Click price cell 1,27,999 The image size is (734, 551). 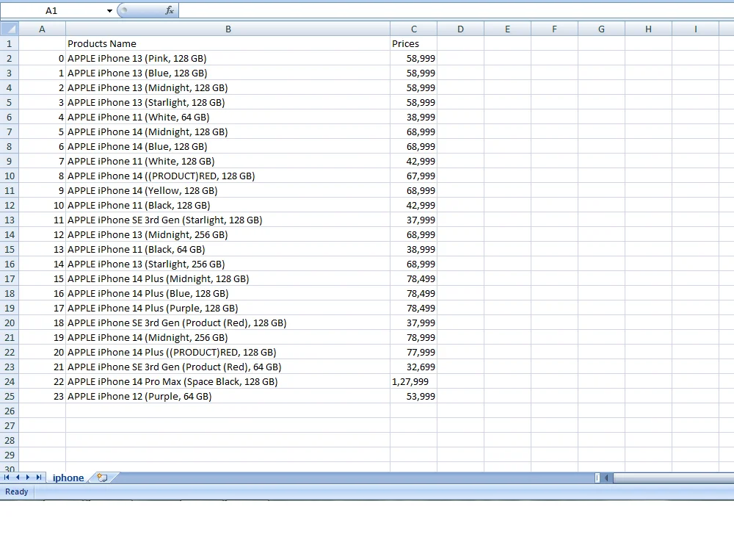[x=414, y=381]
